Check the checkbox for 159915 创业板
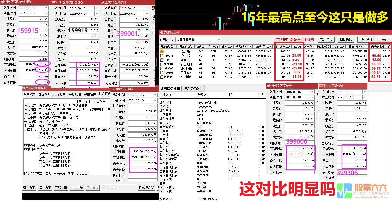 [161, 56]
